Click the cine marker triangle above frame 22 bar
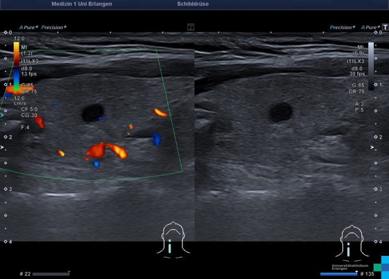The image size is (389, 279). pos(69,272)
